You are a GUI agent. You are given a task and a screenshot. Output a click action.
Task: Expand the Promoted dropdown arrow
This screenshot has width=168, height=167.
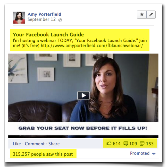(154, 154)
